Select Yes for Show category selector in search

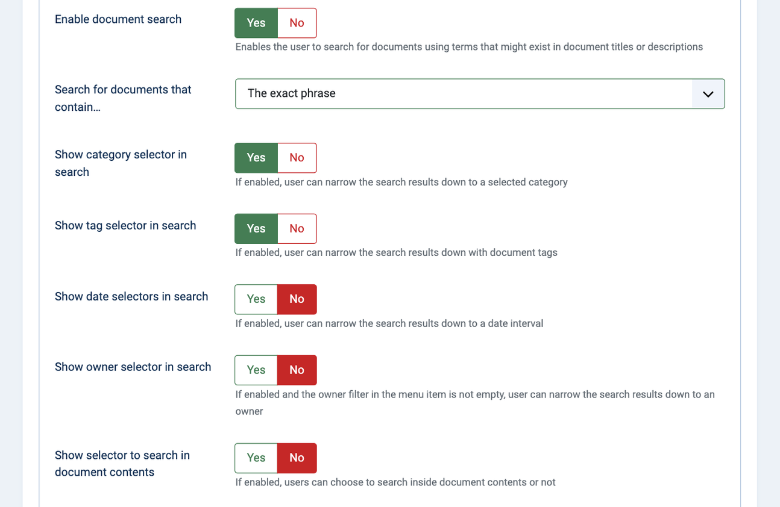[256, 158]
